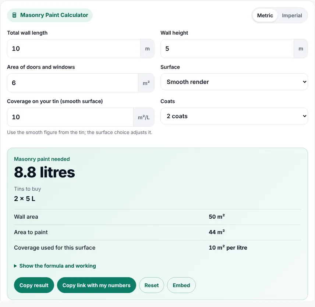Click the 10 m² per litre value
The height and width of the screenshot is (307, 315).
[x=228, y=247]
